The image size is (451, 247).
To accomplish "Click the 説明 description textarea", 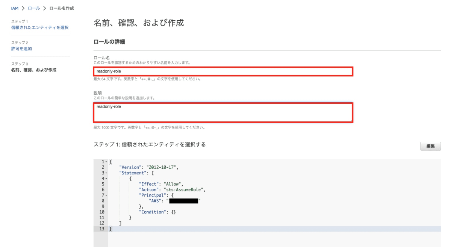I will click(x=223, y=112).
